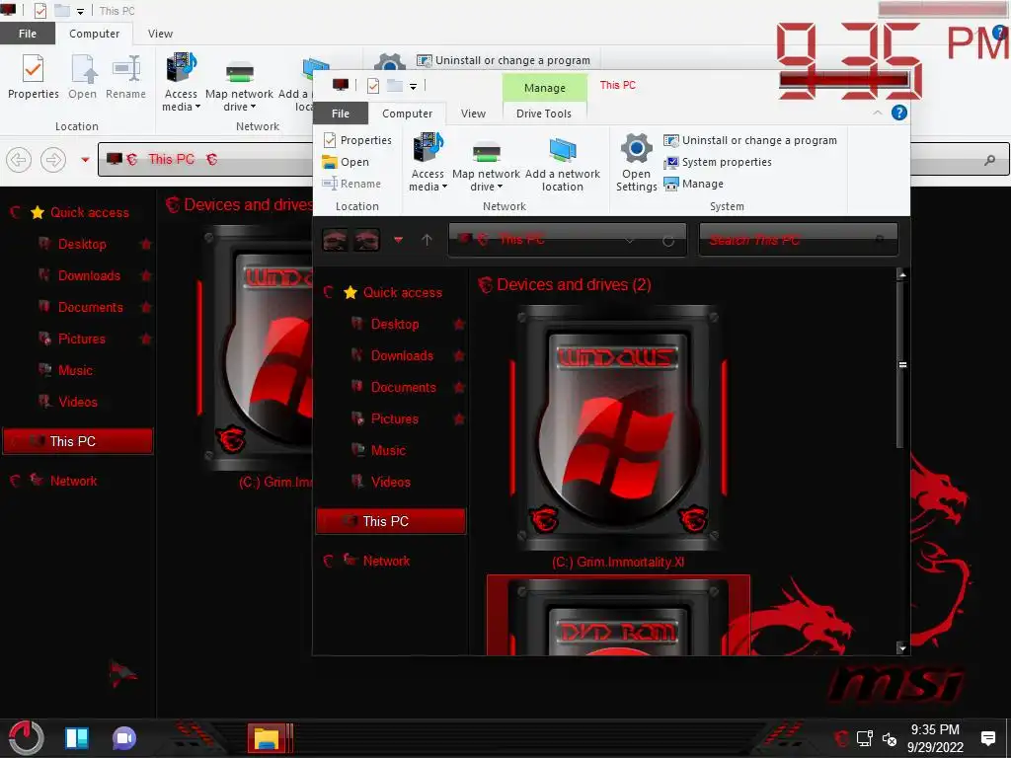Click File Explorer taskbar icon
This screenshot has width=1011, height=758.
click(267, 738)
